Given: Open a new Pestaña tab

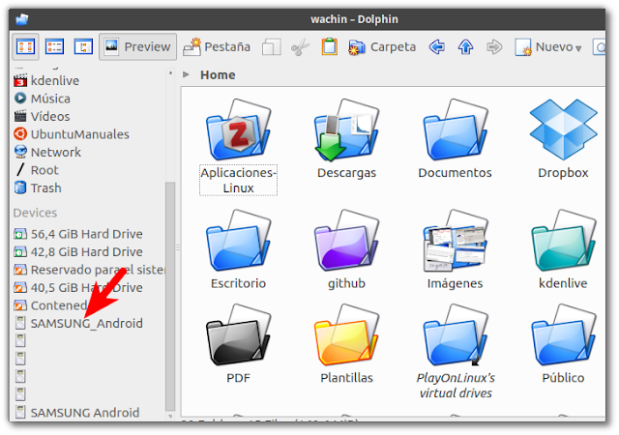Looking at the screenshot, I should click(217, 47).
